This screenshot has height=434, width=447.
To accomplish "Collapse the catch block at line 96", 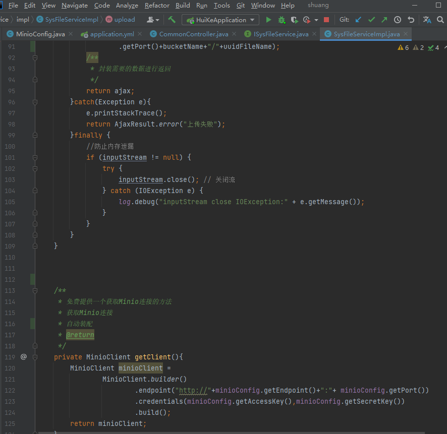I will point(35,102).
